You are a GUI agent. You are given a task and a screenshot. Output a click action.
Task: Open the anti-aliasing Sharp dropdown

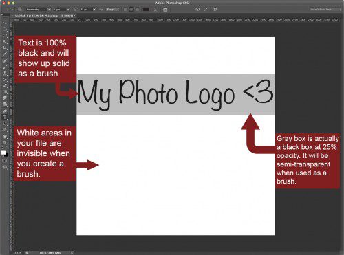[112, 10]
